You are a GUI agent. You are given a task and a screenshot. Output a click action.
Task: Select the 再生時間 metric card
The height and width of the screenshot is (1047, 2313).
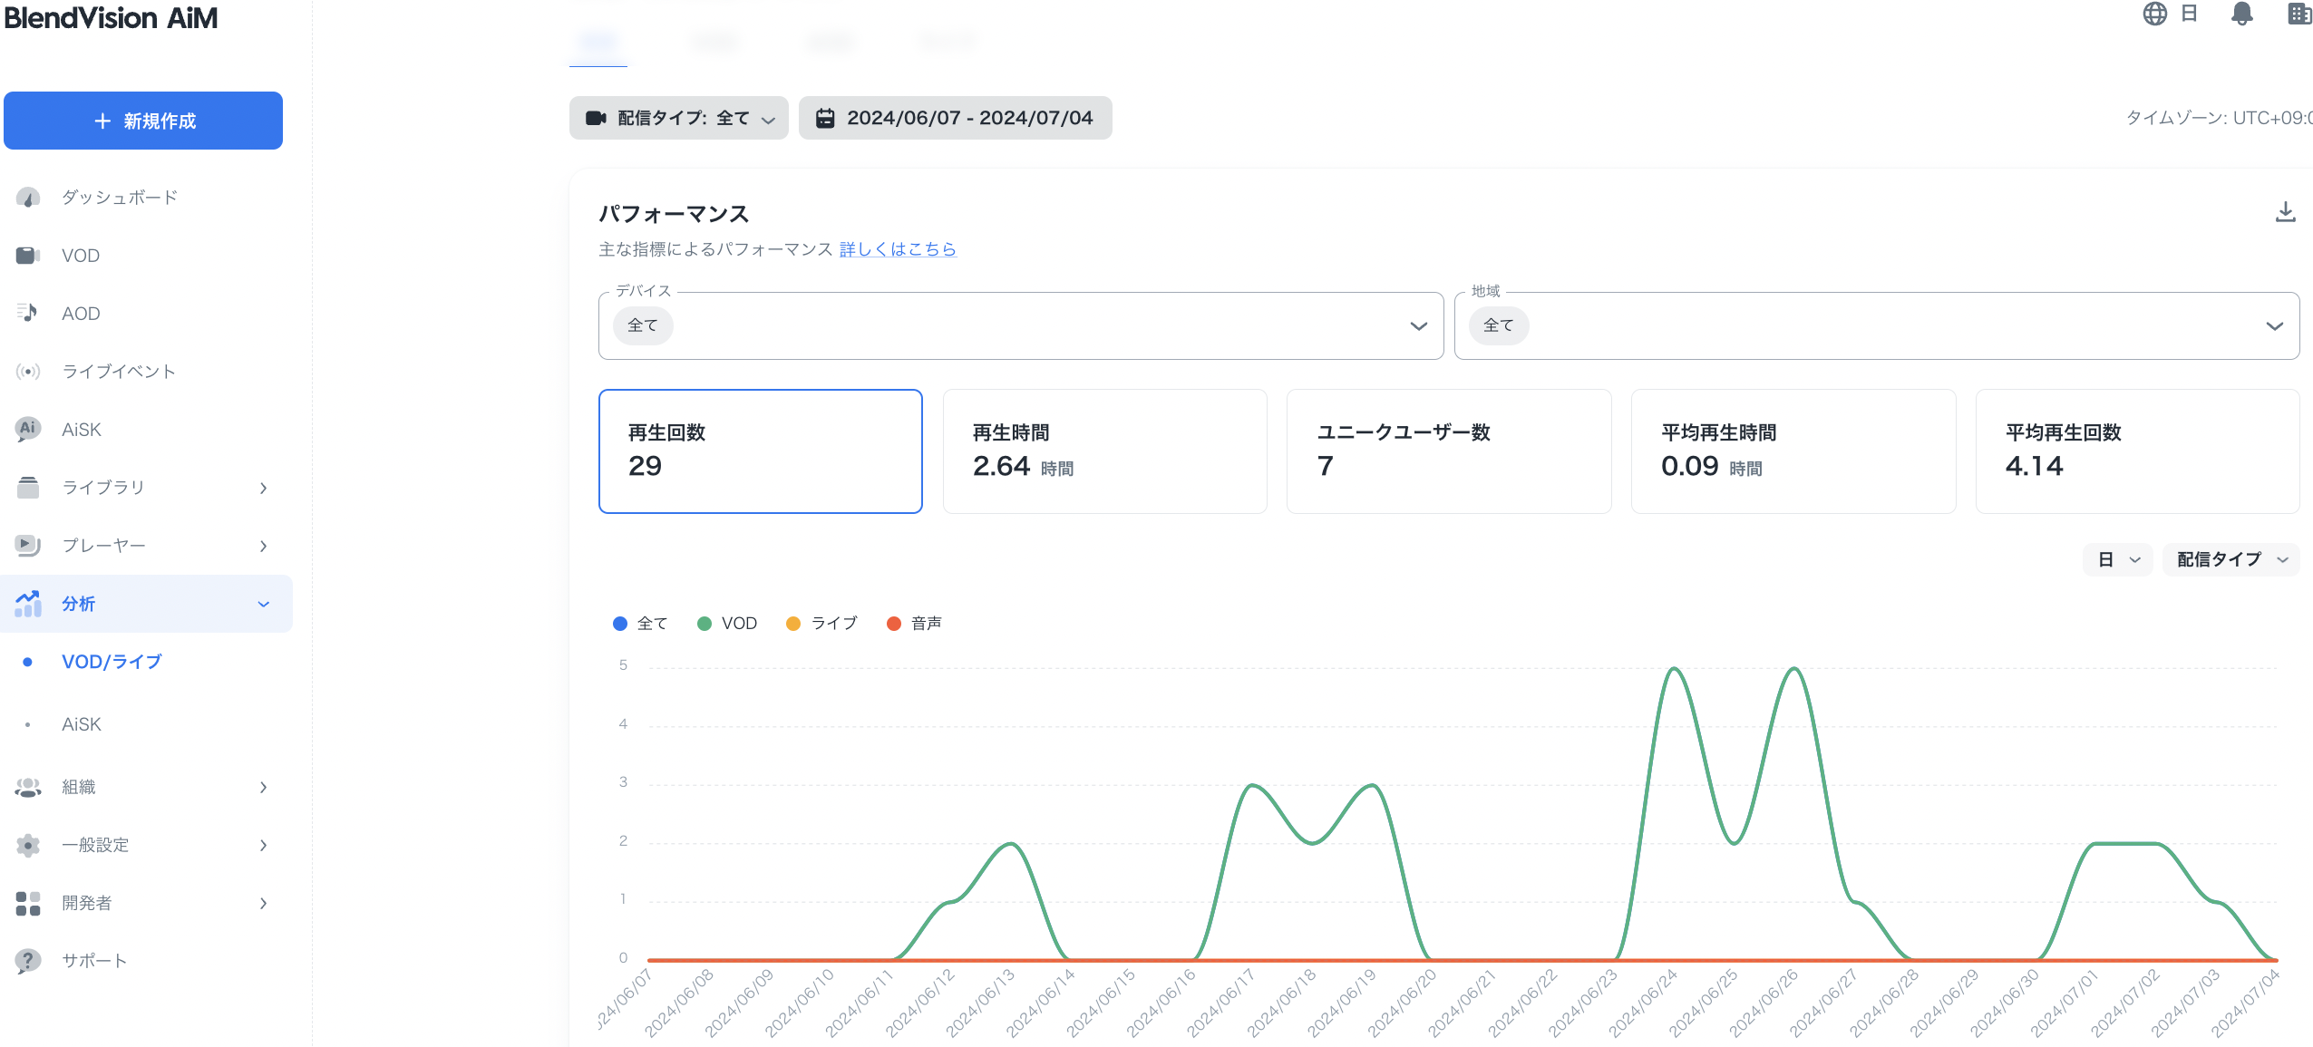[1104, 451]
